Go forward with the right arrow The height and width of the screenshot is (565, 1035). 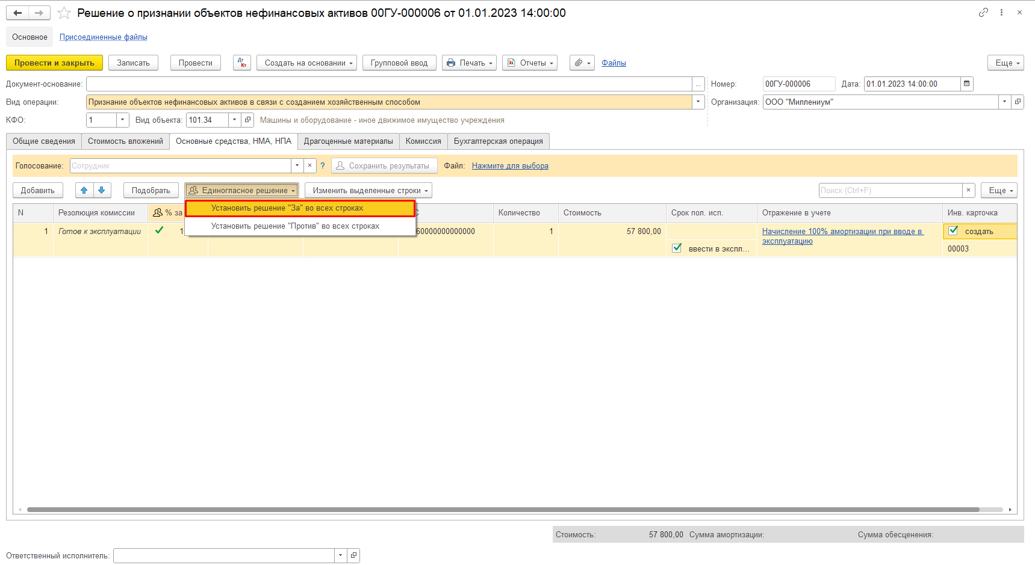(39, 13)
